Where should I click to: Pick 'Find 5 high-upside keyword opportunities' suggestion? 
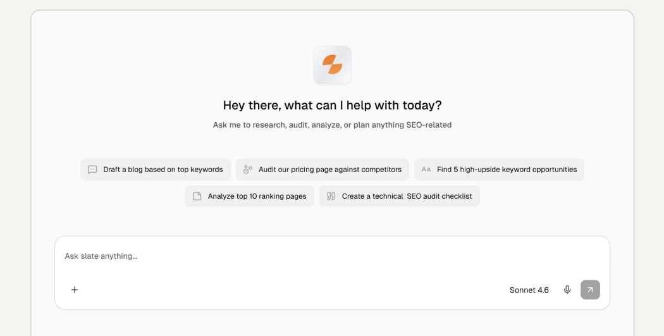click(500, 170)
